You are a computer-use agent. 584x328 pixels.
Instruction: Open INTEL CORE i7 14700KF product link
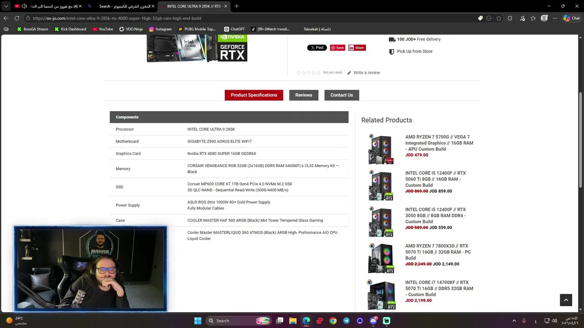coord(439,288)
